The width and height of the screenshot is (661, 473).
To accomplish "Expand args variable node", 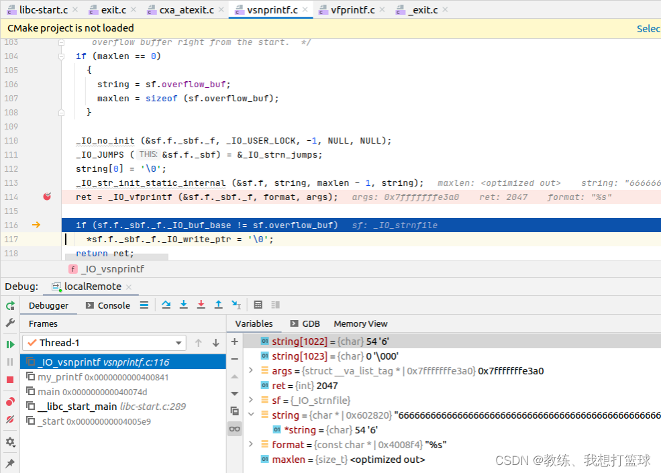I will pos(251,370).
